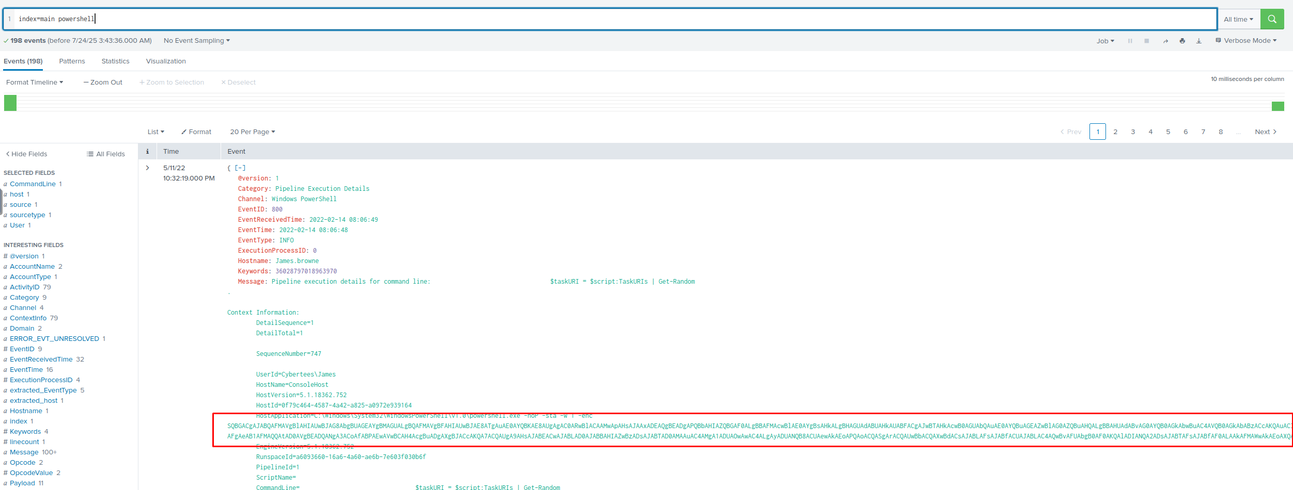The image size is (1293, 490).
Task: Click the info column header icon
Action: [147, 151]
